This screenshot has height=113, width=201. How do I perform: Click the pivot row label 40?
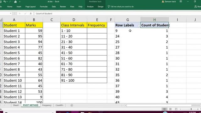point(128,97)
